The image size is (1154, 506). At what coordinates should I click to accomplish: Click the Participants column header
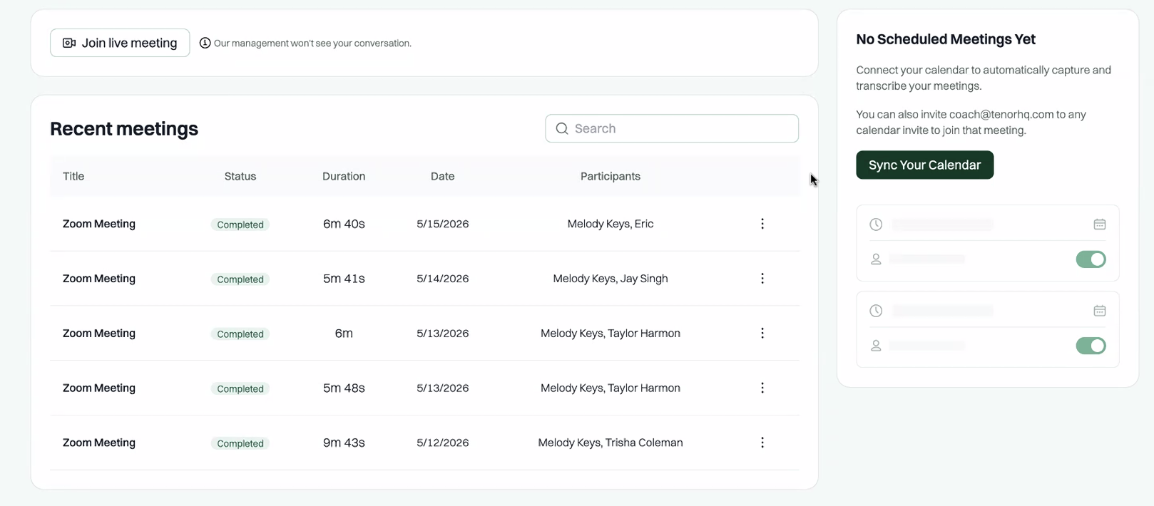point(611,176)
